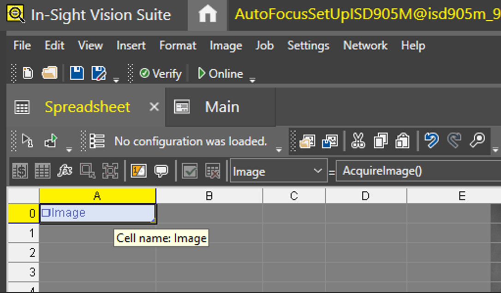Open the Image menu

(226, 46)
